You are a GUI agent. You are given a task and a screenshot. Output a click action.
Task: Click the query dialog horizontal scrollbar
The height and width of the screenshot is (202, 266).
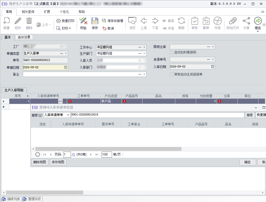click(x=108, y=149)
